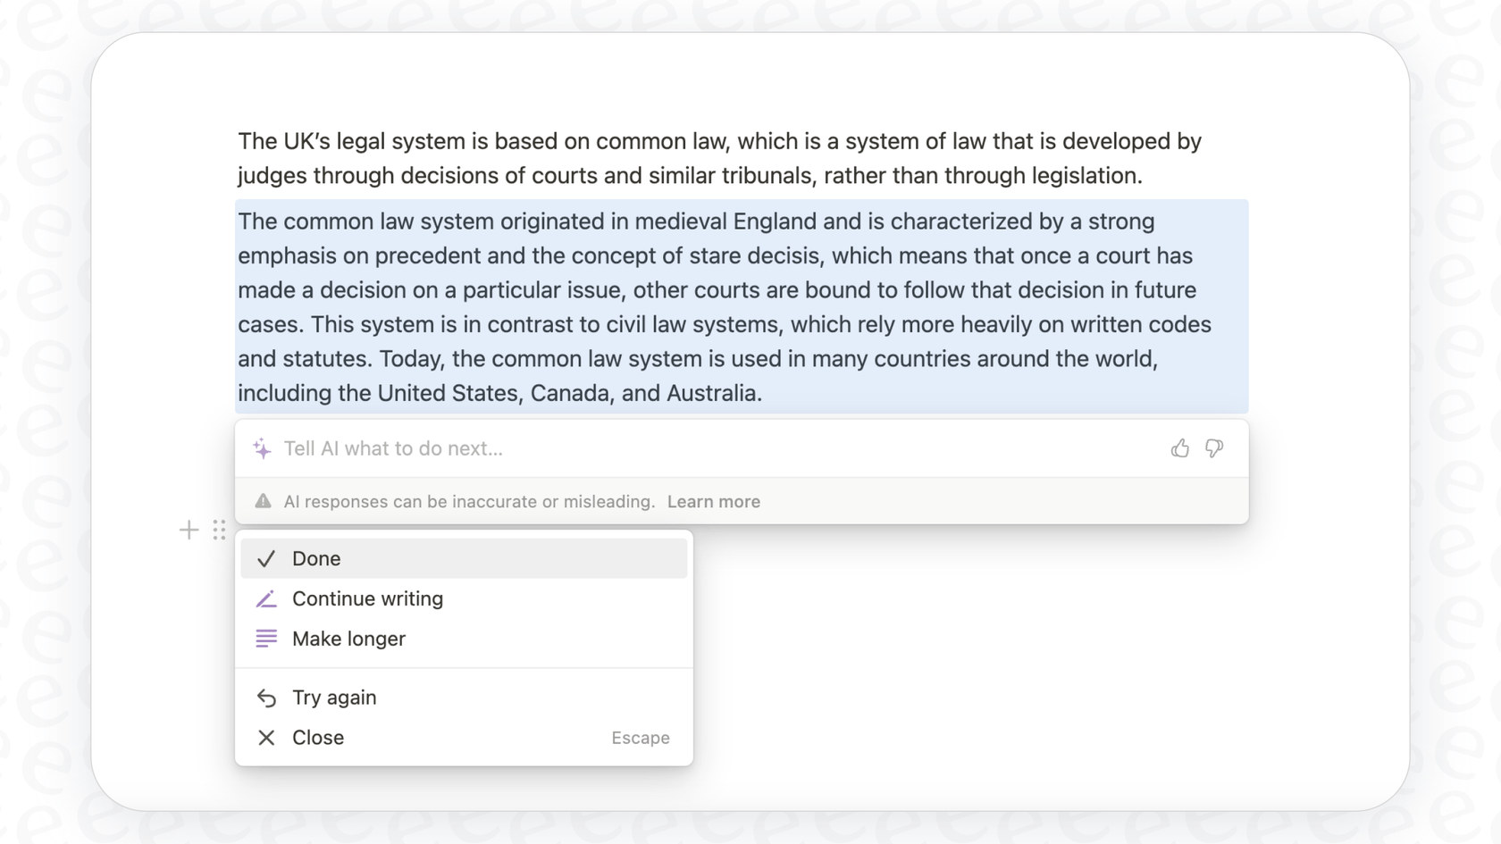Click the pen icon beside Continue writing
Viewport: 1501px width, 844px height.
[265, 598]
